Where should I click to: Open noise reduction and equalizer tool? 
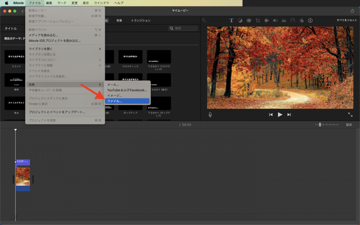tap(284, 20)
